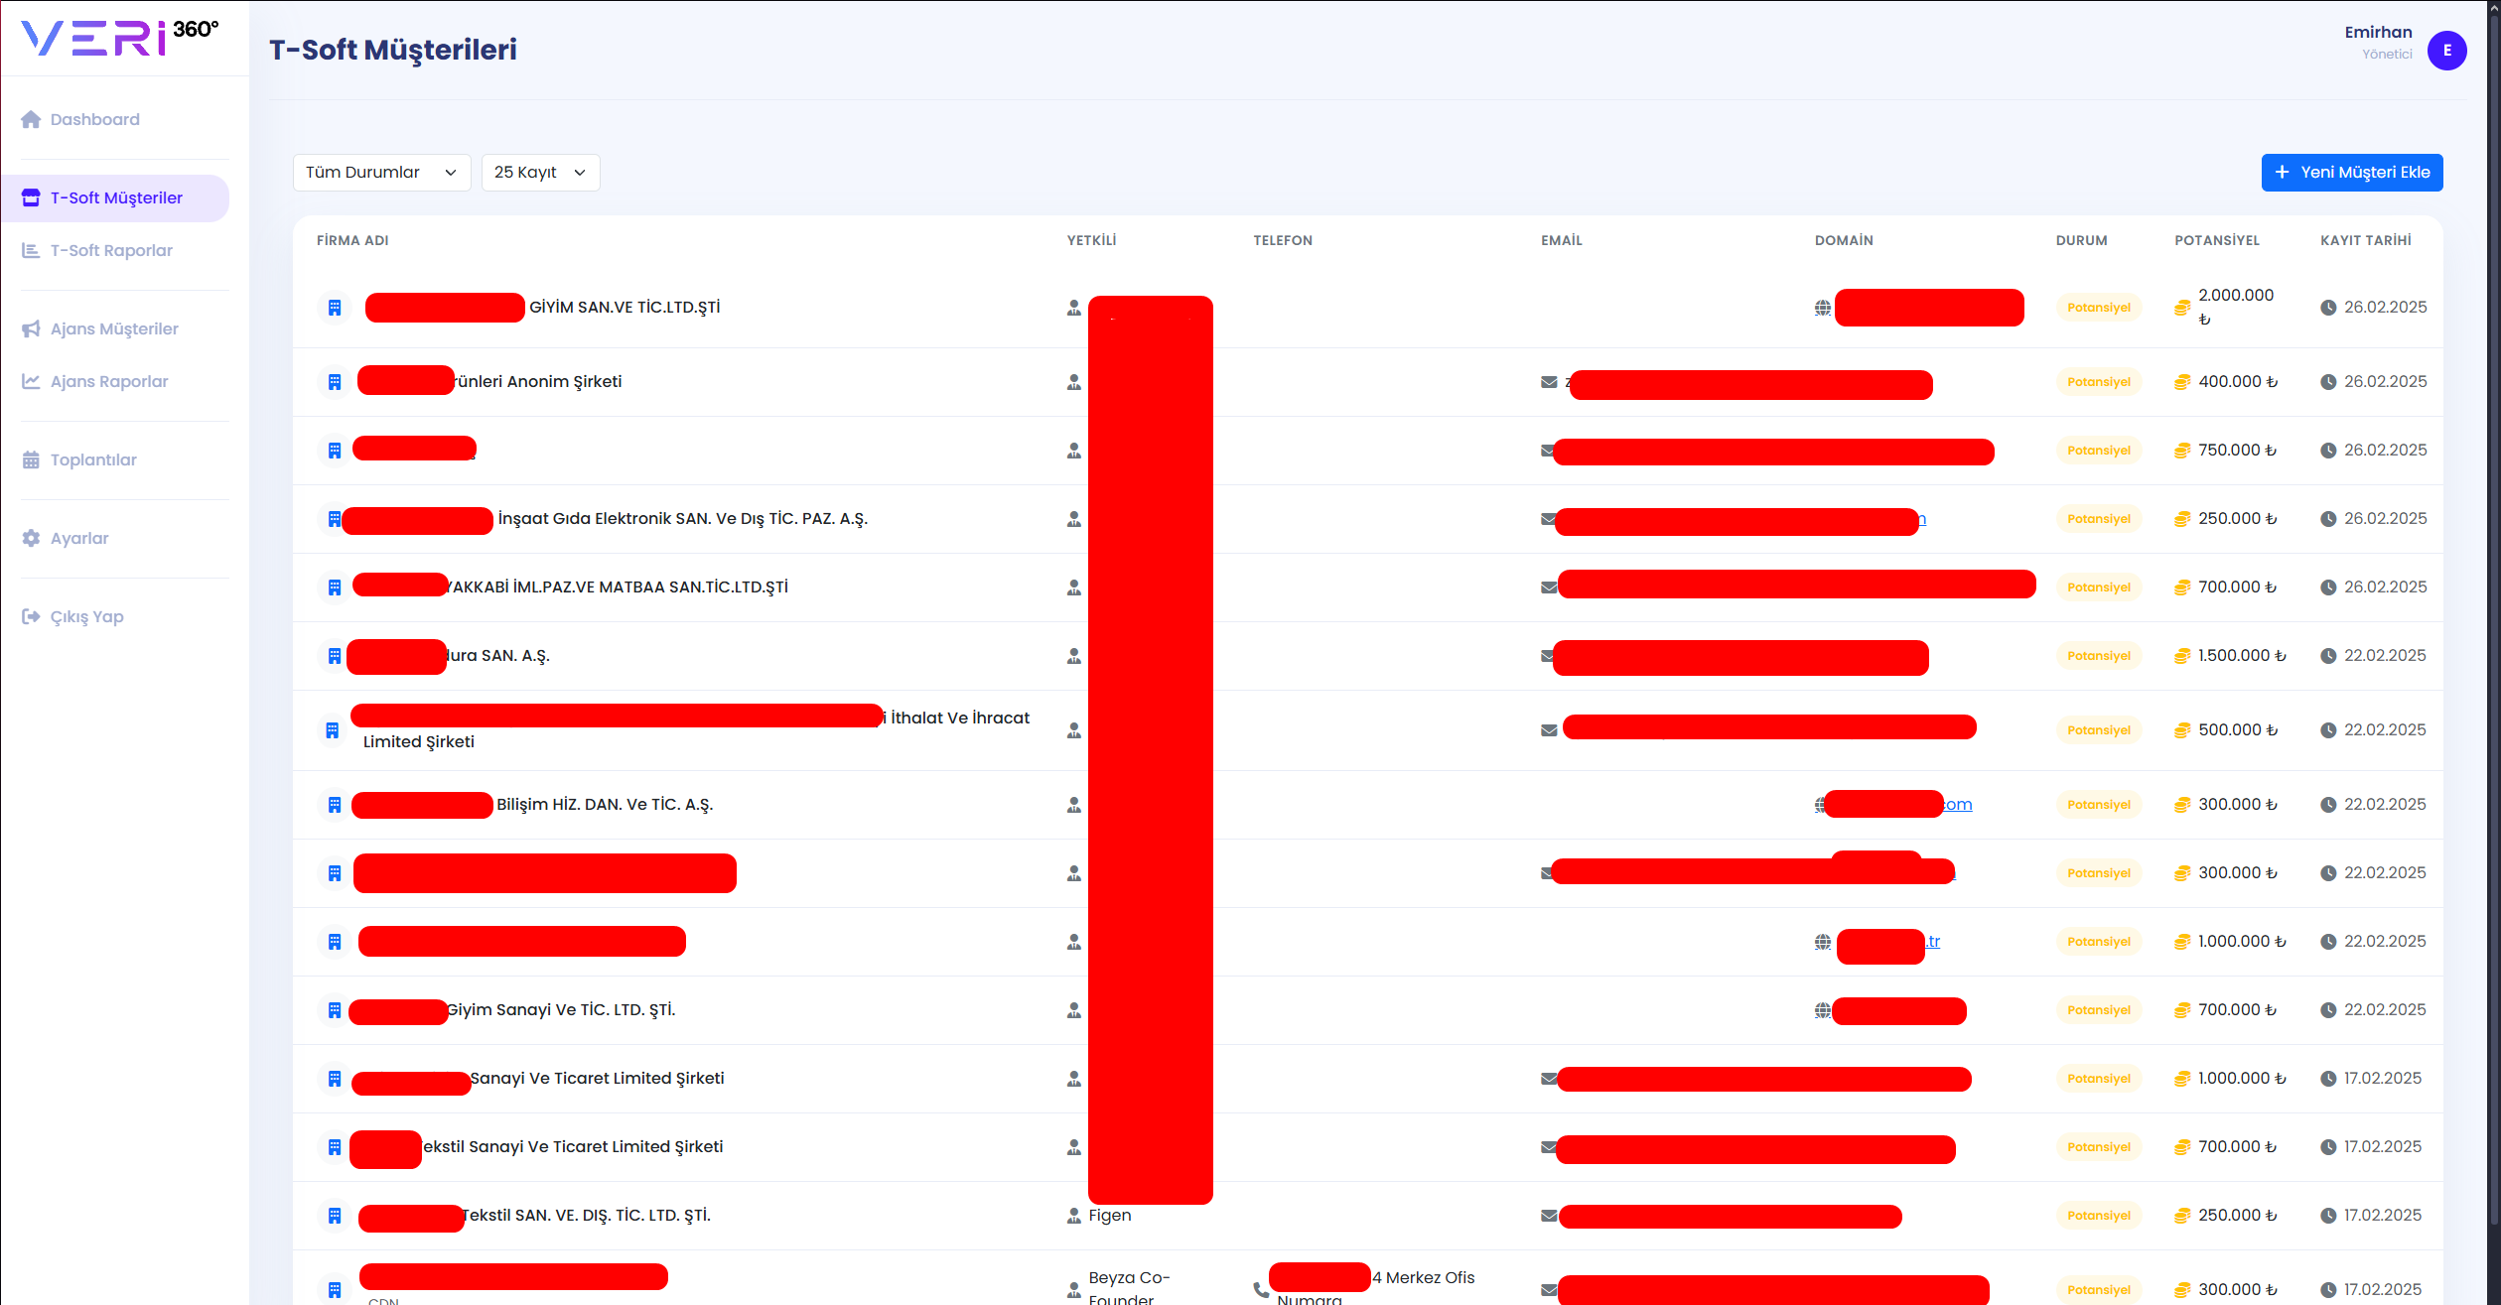The width and height of the screenshot is (2501, 1305).
Task: Open the domain link ending in om
Action: (1957, 805)
